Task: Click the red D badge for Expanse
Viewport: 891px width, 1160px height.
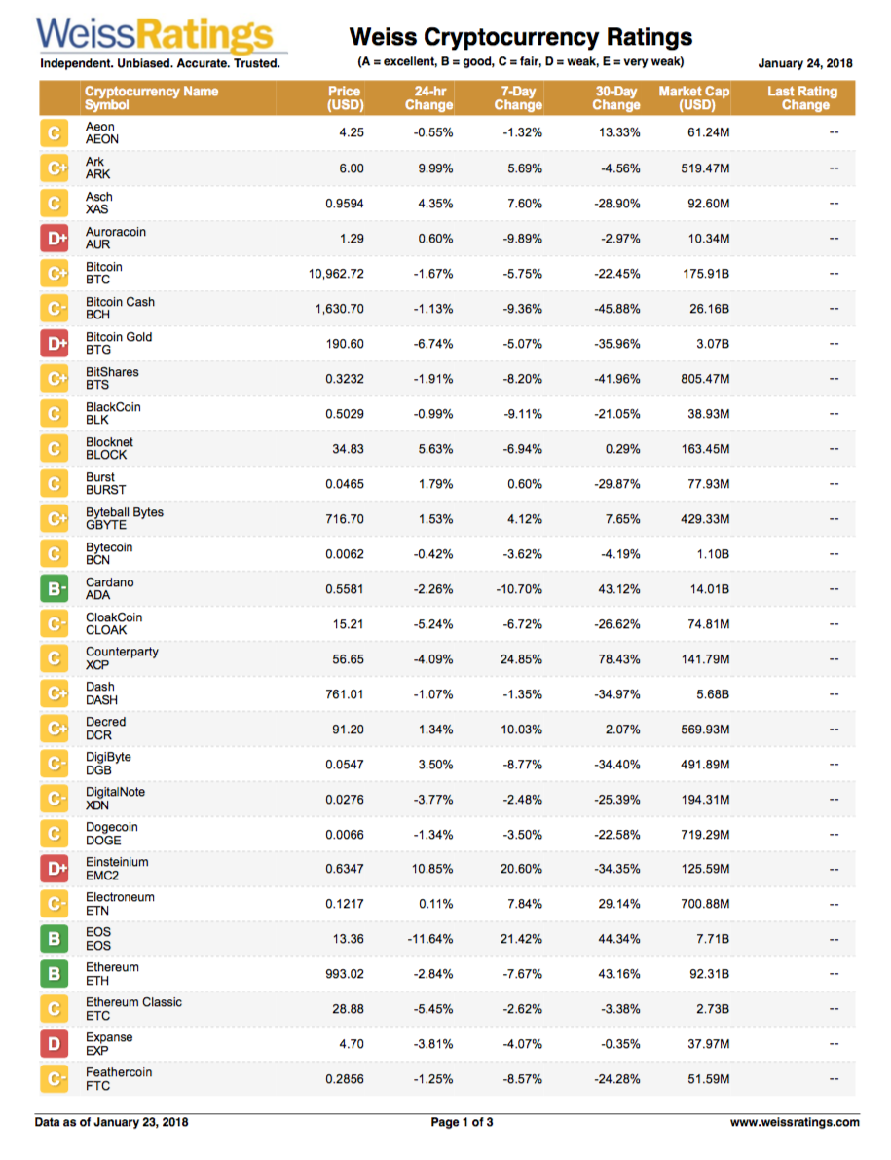Action: coord(55,1044)
